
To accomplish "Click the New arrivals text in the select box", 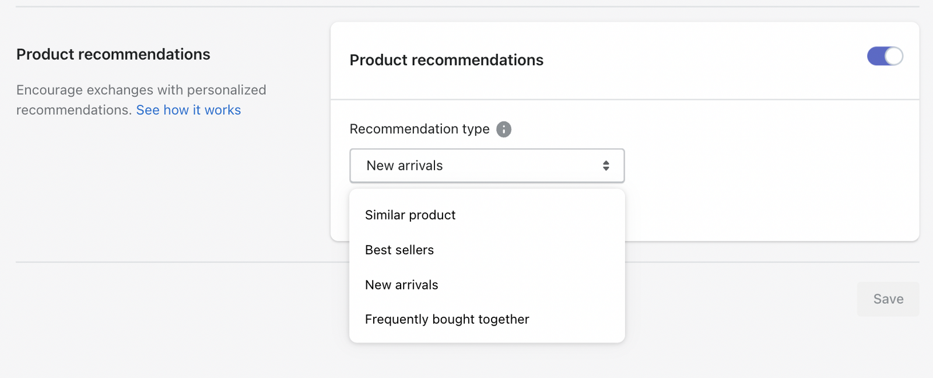I will point(405,166).
